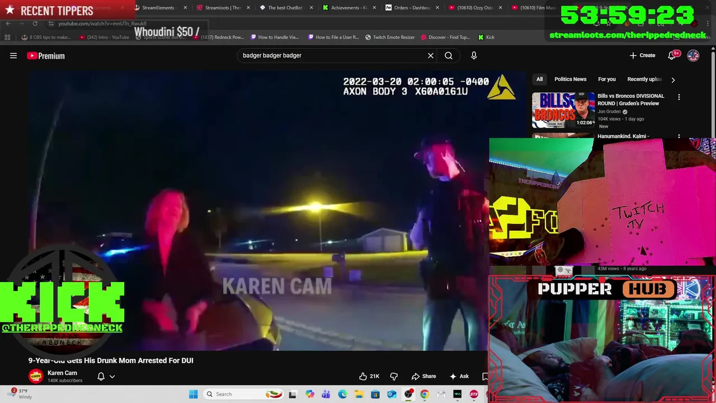Like the video with thumbs up

[x=369, y=376]
